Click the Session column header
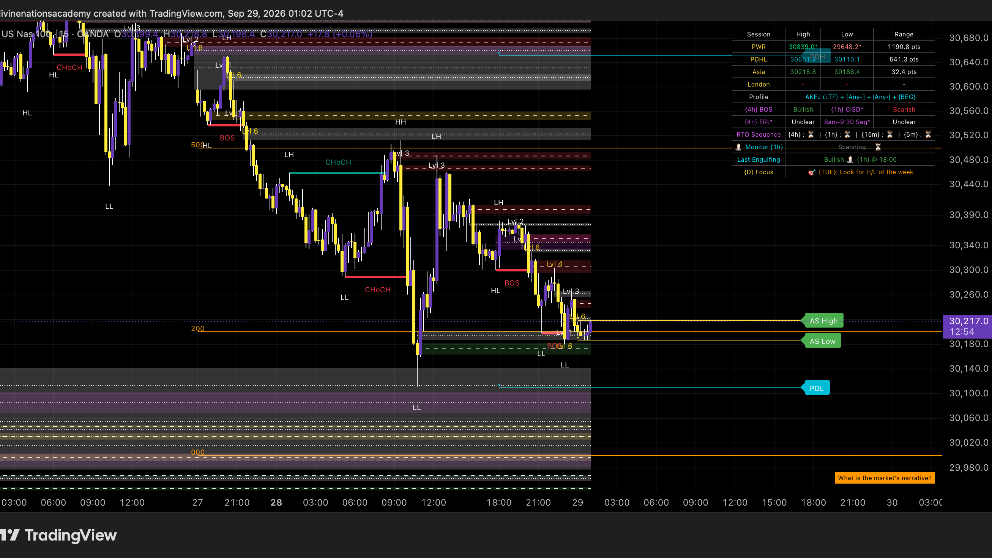The image size is (992, 558). (x=759, y=34)
